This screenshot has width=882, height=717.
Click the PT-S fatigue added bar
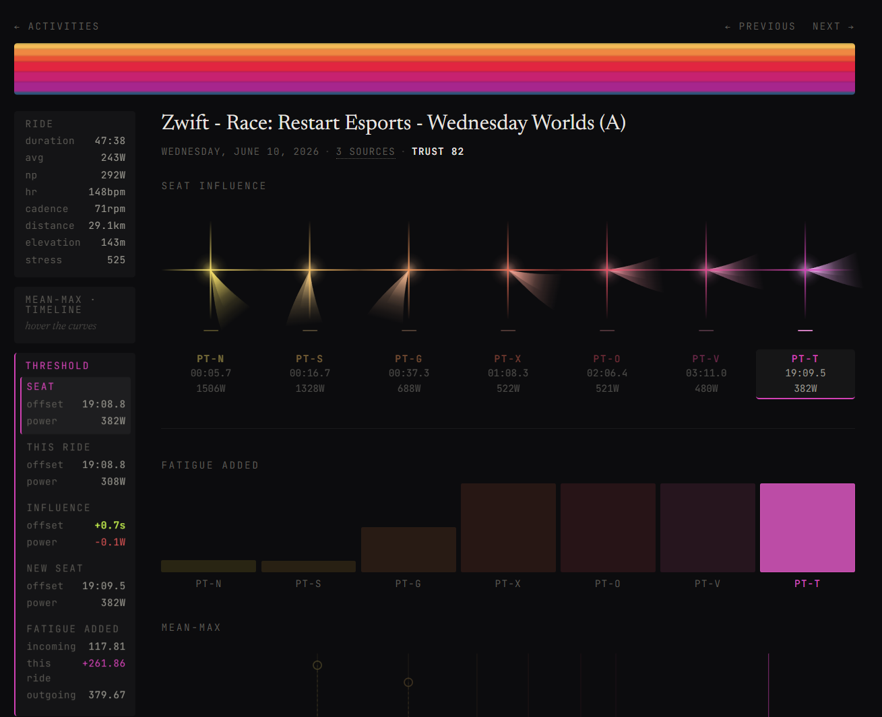[x=309, y=566]
